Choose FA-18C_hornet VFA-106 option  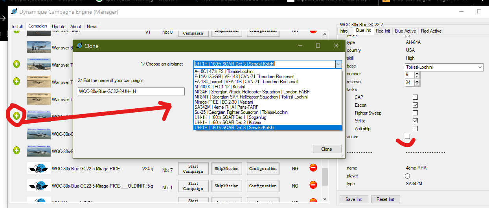(268, 81)
